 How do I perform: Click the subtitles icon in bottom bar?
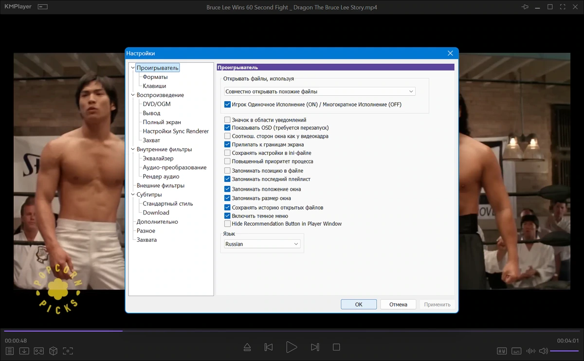pos(517,351)
